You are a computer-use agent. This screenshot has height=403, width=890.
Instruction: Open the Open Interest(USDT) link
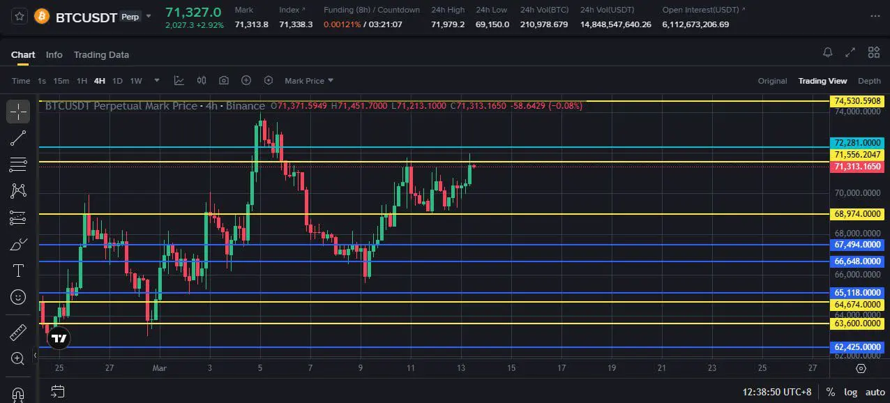[704, 10]
